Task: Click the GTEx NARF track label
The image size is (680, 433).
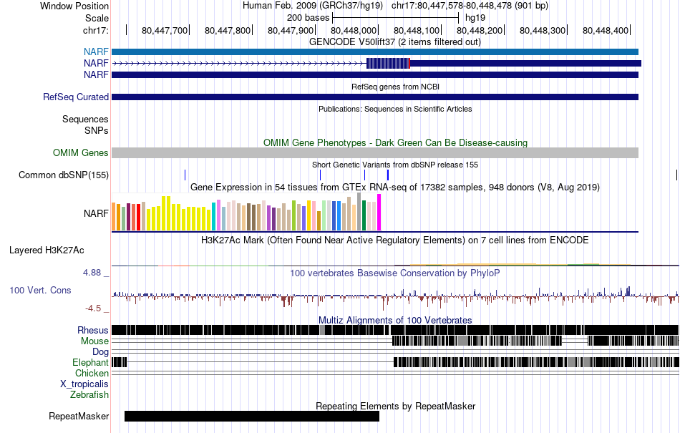Action: tap(97, 214)
